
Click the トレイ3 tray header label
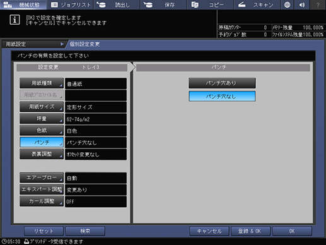(x=91, y=67)
